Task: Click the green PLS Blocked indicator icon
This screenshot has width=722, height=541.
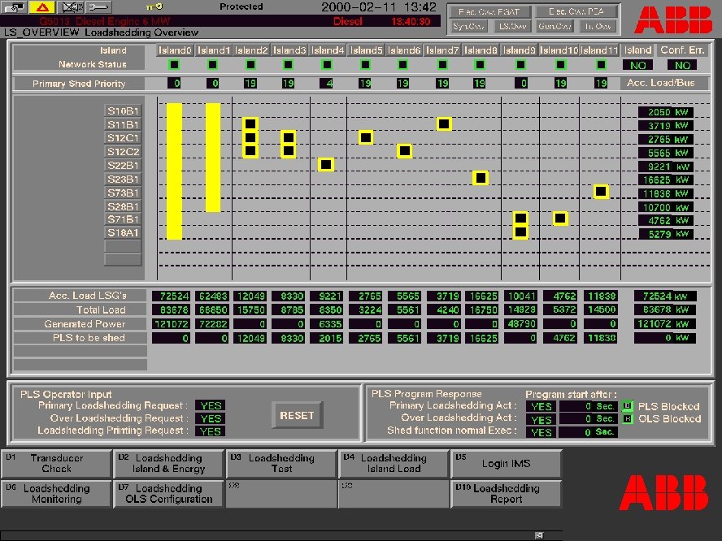Action: coord(627,405)
